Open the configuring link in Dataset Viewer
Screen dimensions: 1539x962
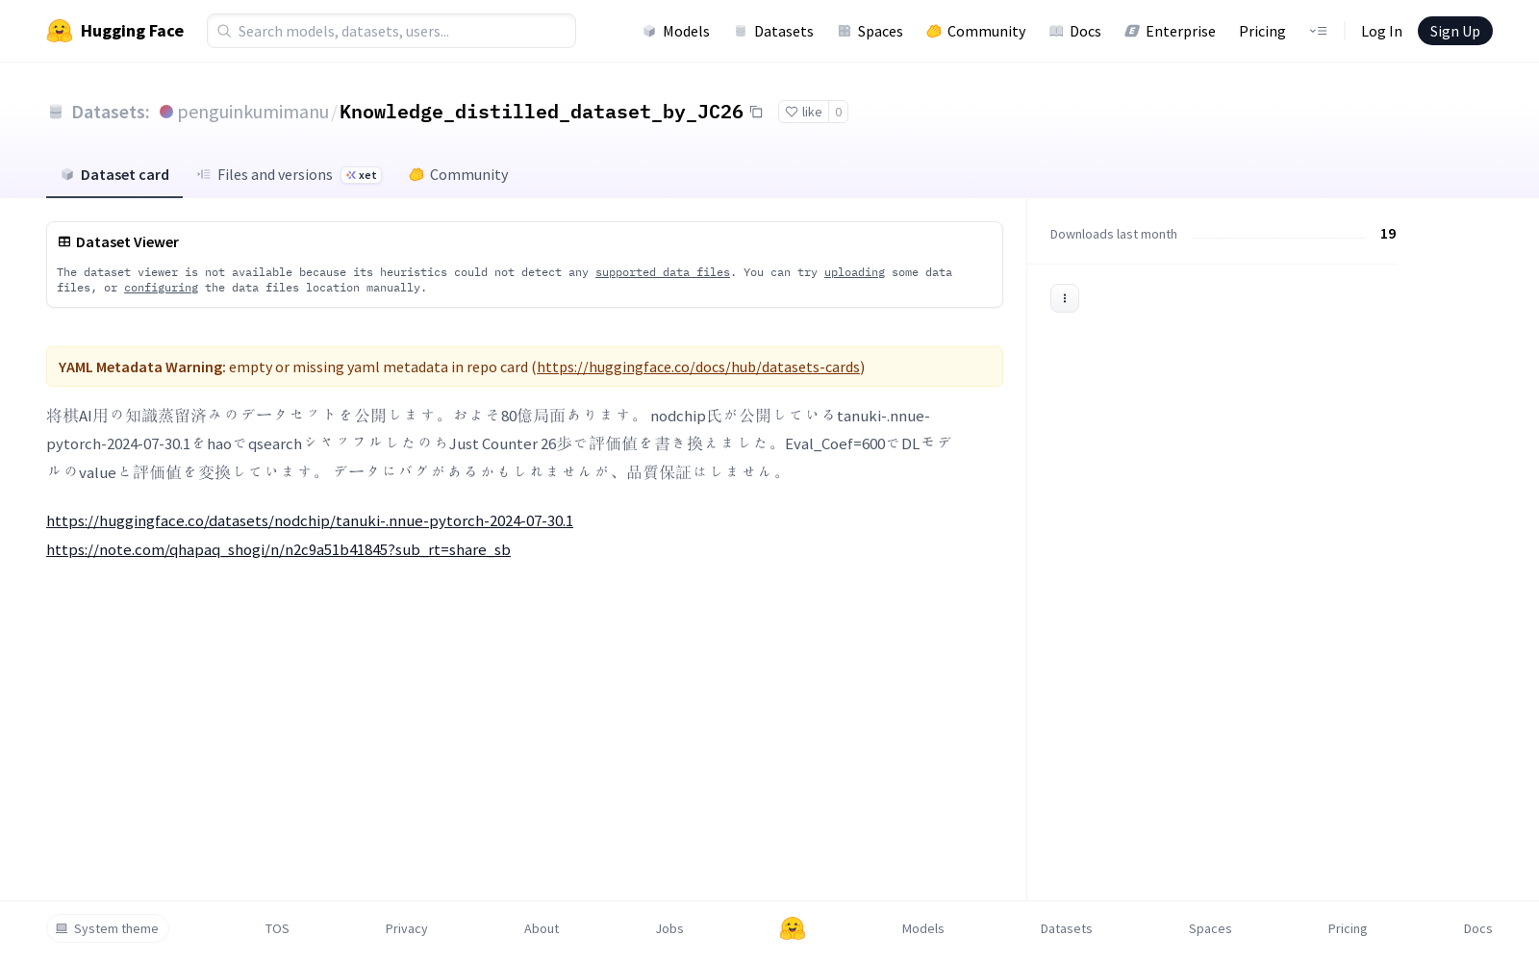point(161,288)
